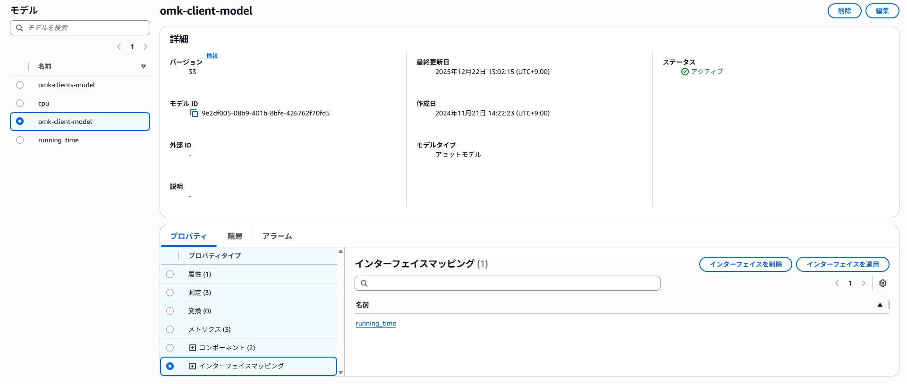Copy the model ID using the copy icon
The height and width of the screenshot is (384, 907).
click(x=194, y=113)
